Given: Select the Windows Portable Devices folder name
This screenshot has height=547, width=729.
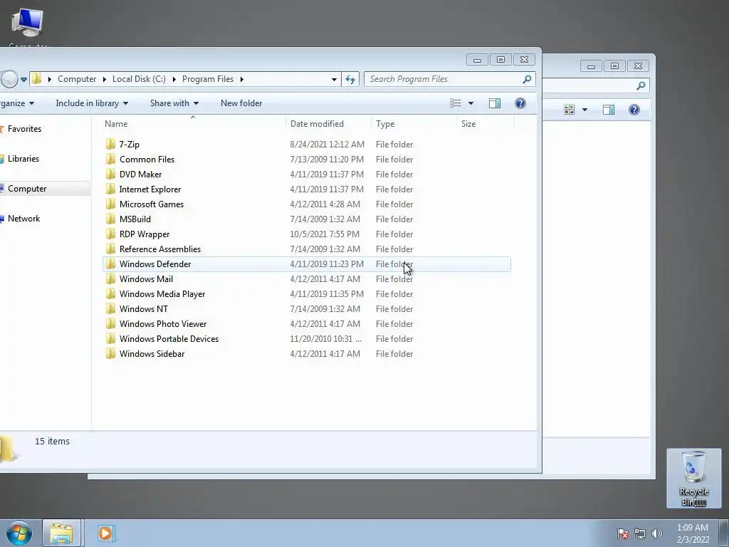Looking at the screenshot, I should [x=169, y=338].
